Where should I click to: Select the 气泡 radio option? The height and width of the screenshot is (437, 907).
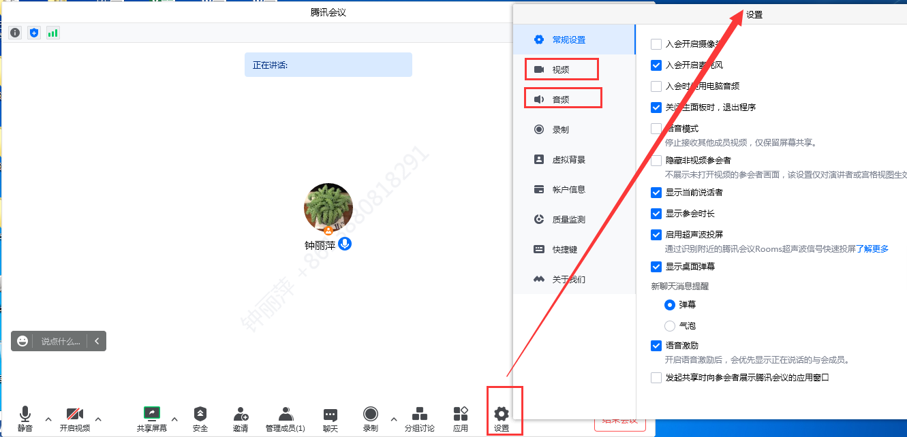pyautogui.click(x=670, y=326)
